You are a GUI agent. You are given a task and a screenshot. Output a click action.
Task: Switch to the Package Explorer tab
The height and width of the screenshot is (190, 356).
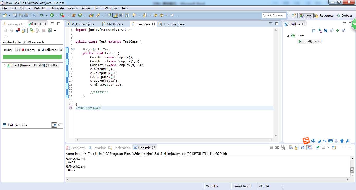14,24
